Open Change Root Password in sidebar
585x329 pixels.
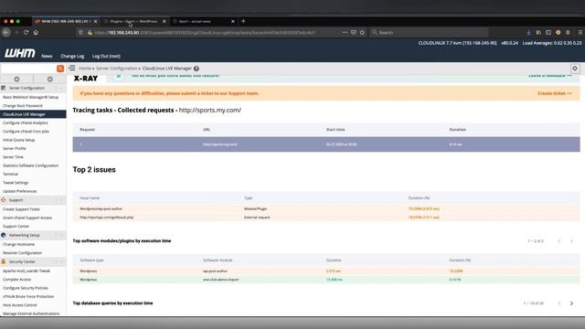point(22,106)
